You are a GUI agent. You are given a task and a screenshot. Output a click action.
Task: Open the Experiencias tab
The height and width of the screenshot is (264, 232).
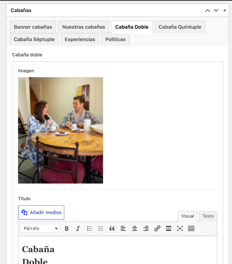click(80, 39)
